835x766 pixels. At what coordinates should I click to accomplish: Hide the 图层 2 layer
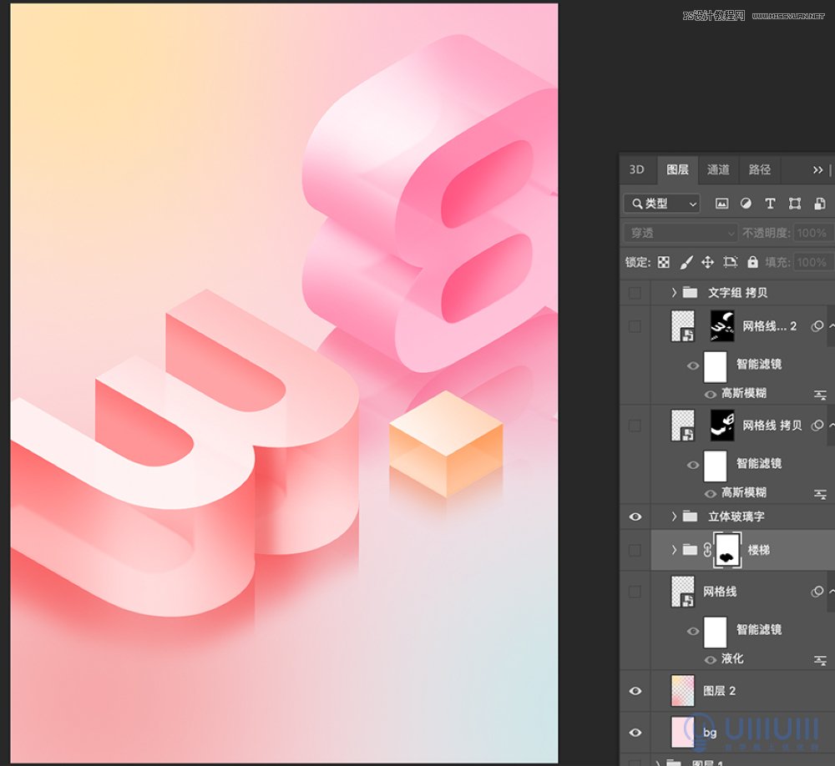[635, 691]
